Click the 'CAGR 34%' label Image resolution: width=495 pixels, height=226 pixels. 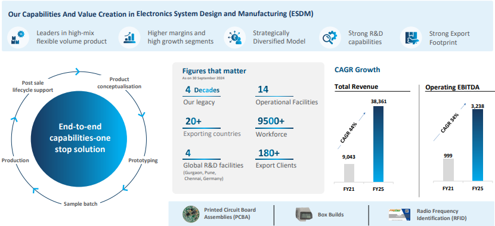pos(449,122)
